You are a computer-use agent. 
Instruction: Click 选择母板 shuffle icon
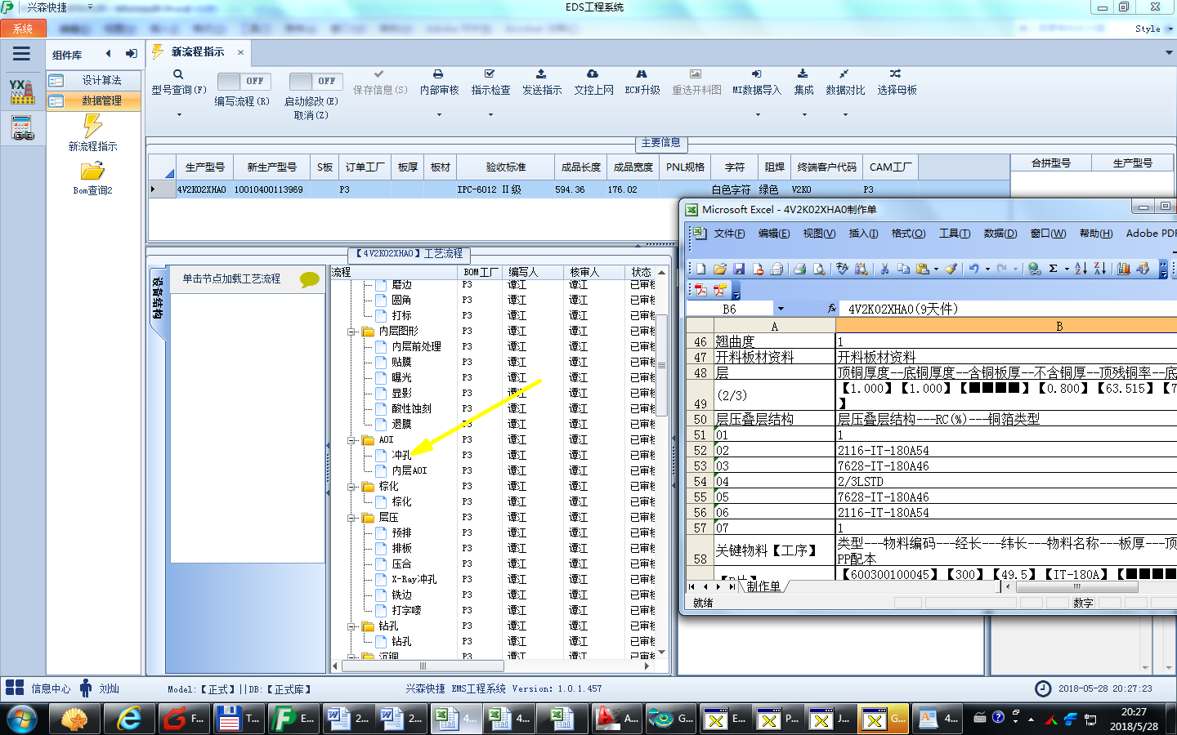896,74
